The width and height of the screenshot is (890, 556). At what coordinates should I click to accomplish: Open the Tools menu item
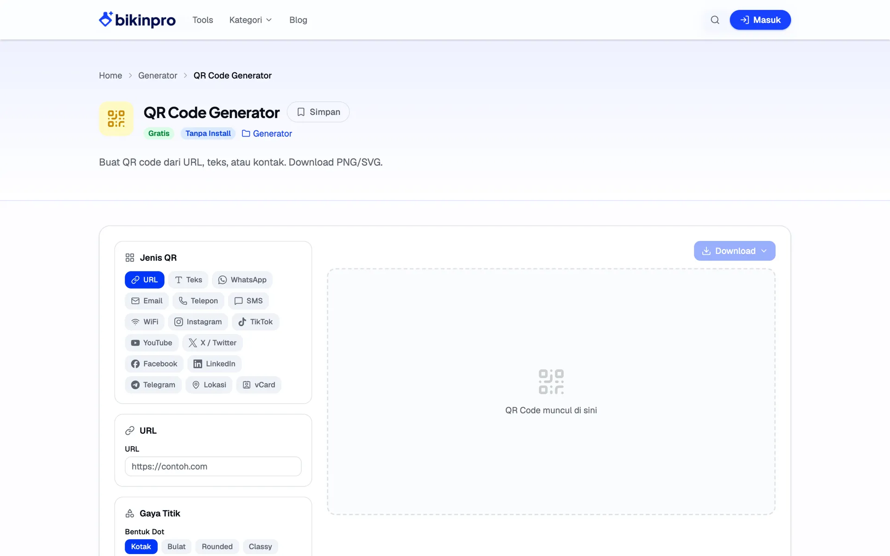(203, 20)
